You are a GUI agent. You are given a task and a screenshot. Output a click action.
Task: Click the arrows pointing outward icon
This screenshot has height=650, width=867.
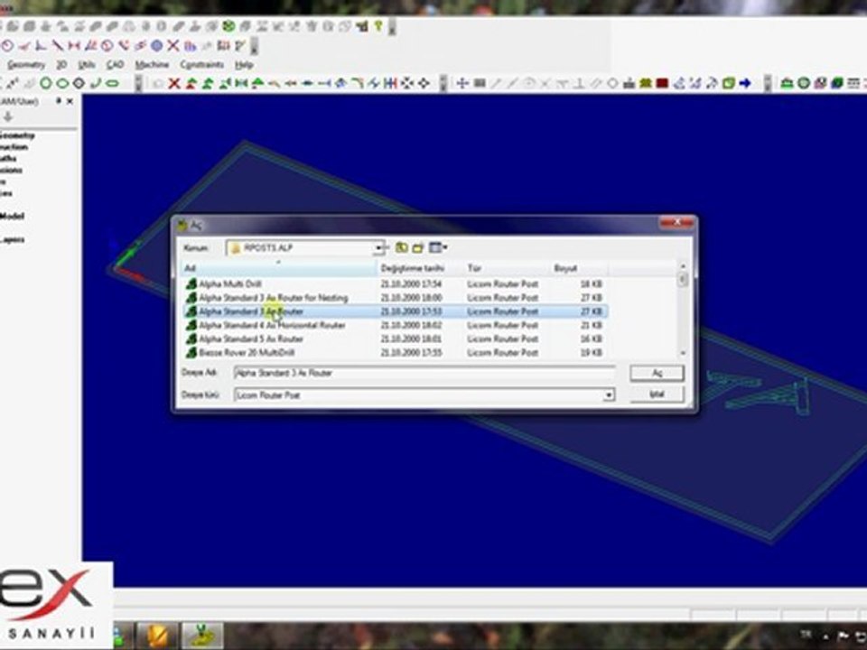pyautogui.click(x=407, y=83)
